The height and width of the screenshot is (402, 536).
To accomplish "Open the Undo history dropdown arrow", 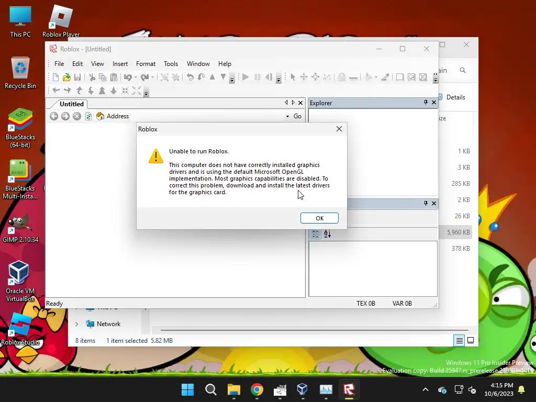I will [x=136, y=77].
